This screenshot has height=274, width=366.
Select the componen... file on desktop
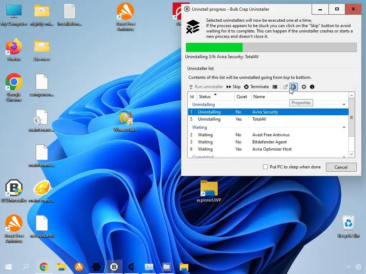click(x=41, y=85)
